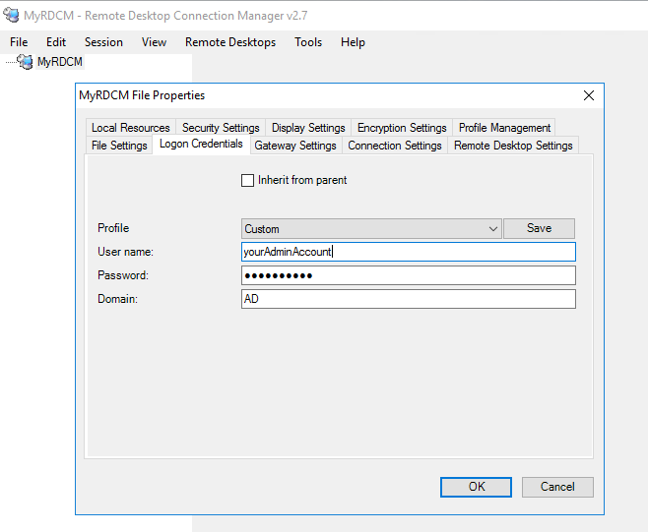Select the Encryption Settings tab
The image size is (648, 532).
402,128
